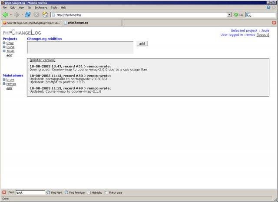Viewport: 278px width, 202px height.
Task: Go back with the green Back arrow
Action: [x=5, y=15]
